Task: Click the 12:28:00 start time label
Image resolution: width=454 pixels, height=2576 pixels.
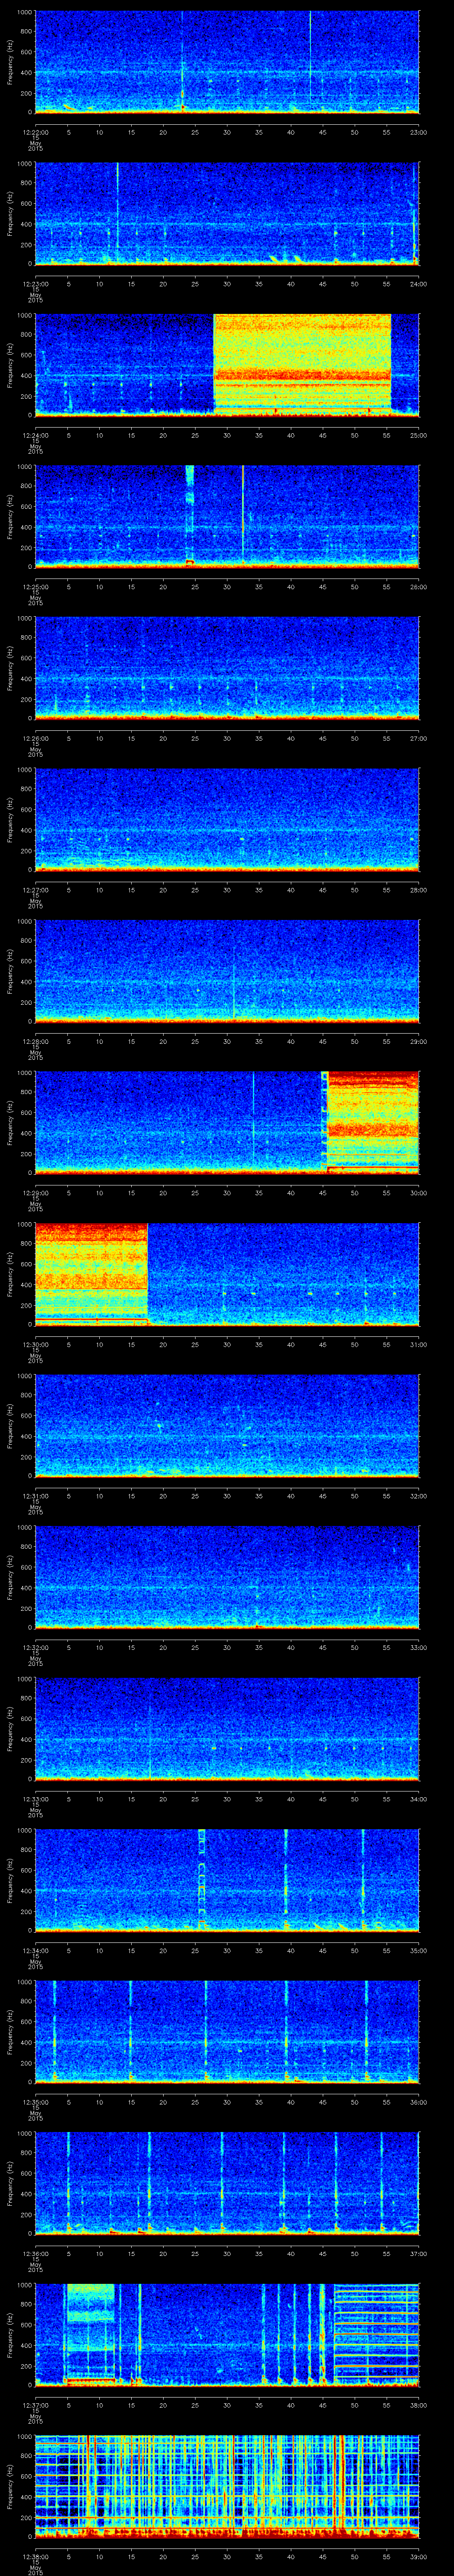Action: click(36, 1041)
